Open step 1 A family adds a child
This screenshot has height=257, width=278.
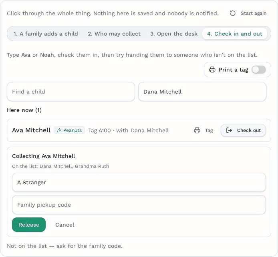click(46, 34)
